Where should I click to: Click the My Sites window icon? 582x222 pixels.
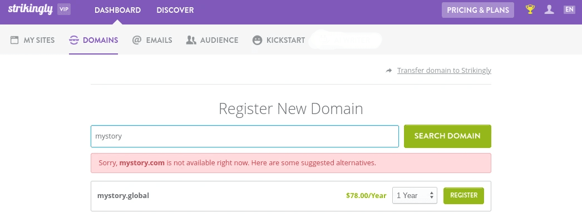[x=14, y=40]
